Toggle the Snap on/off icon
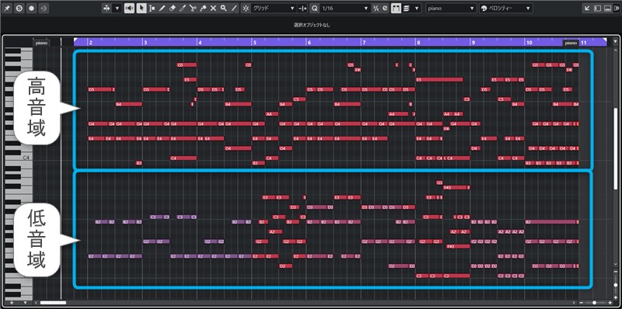The image size is (622, 309). click(246, 9)
